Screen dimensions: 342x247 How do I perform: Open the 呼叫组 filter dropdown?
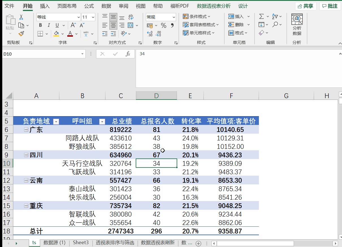tap(102, 122)
